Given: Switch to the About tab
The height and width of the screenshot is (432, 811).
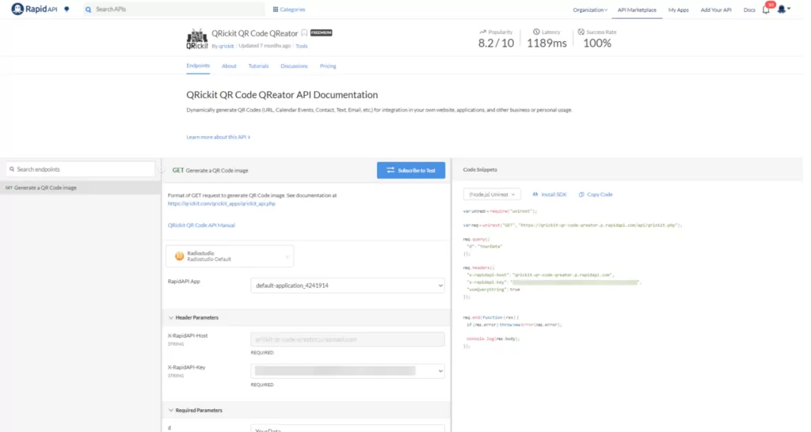Looking at the screenshot, I should [x=229, y=66].
